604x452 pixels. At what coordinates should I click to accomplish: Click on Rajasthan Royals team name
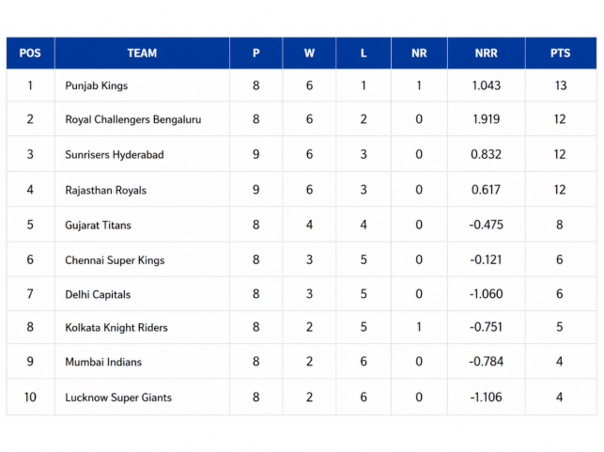(x=105, y=190)
